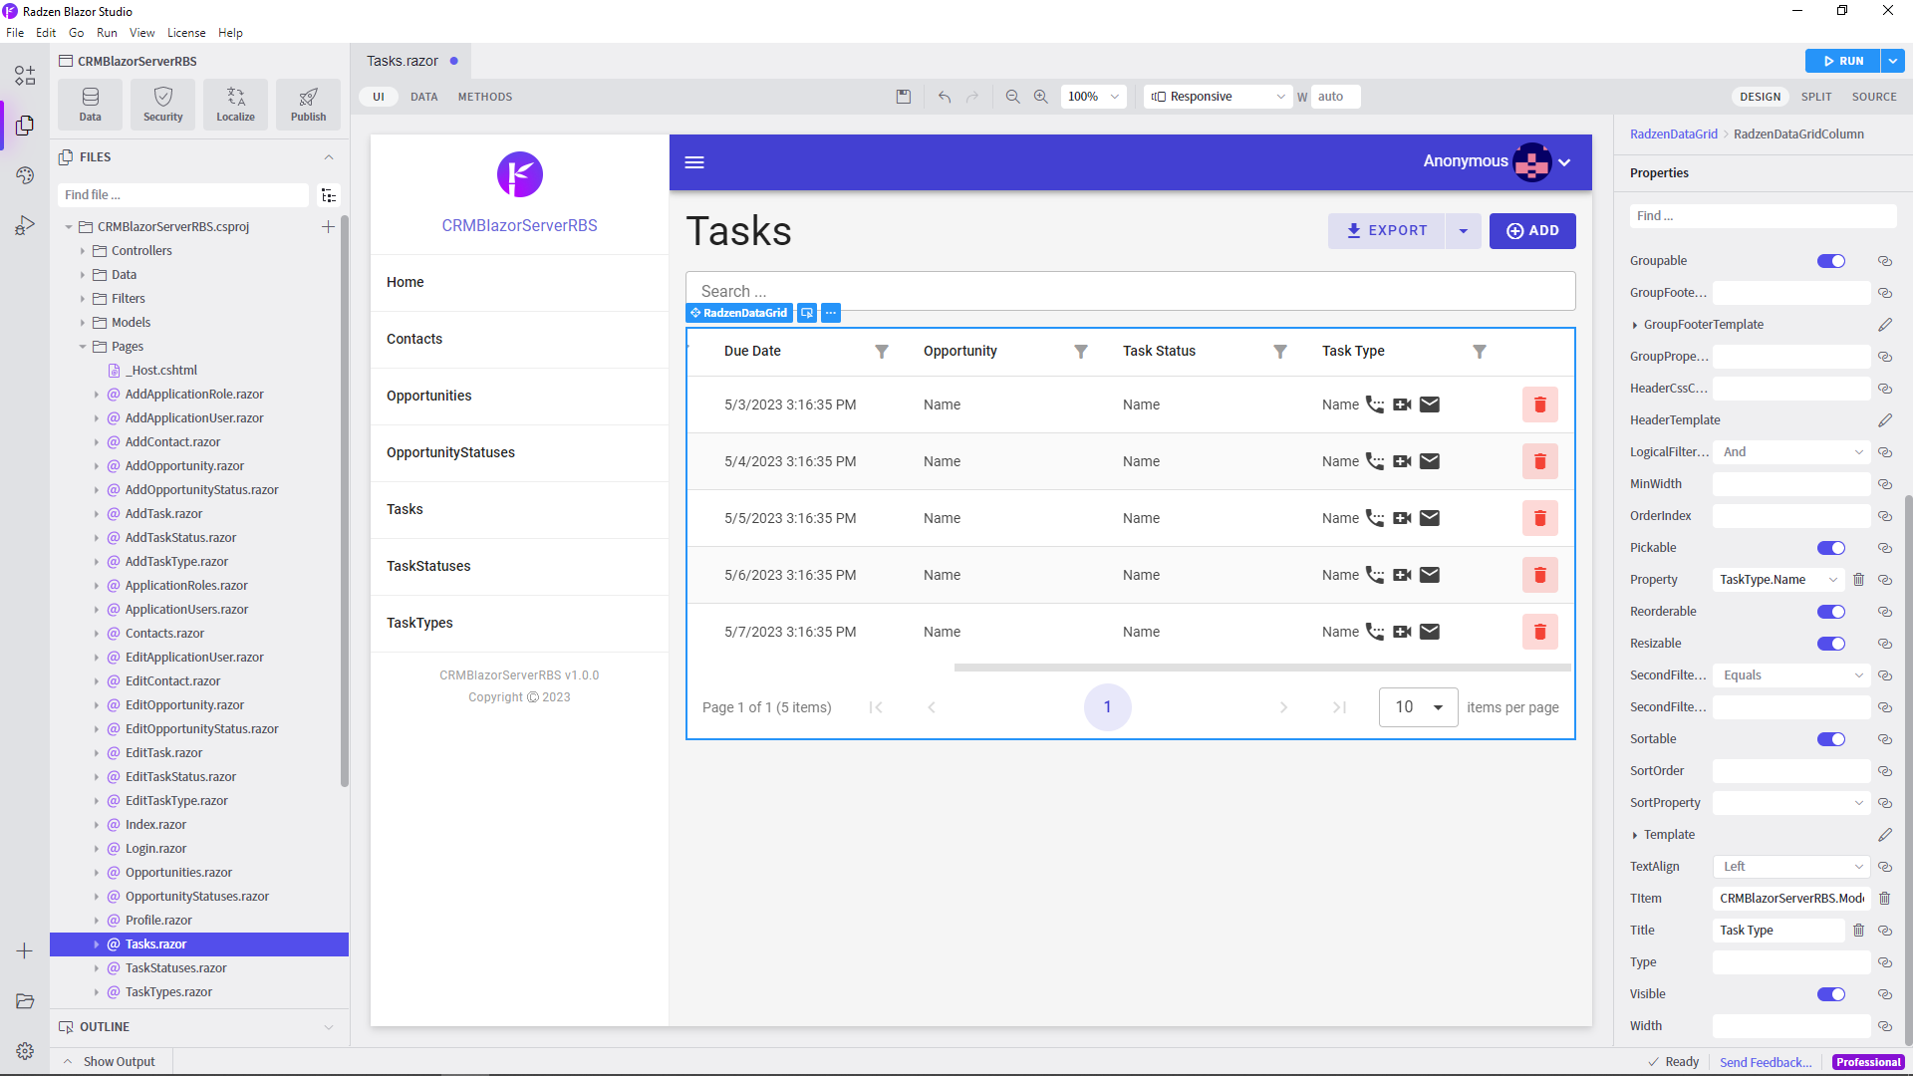Toggle the Pickable switch
This screenshot has height=1076, width=1913.
tap(1831, 548)
